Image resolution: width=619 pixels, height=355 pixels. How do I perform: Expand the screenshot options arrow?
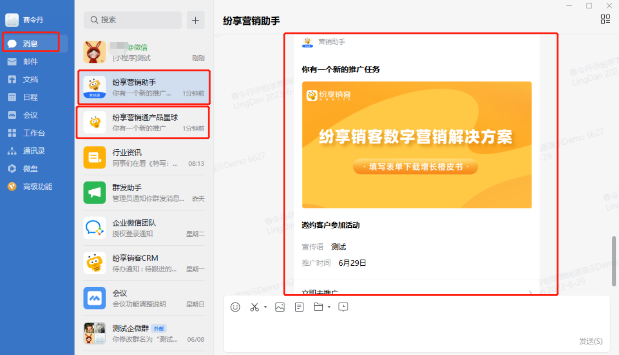coord(265,307)
